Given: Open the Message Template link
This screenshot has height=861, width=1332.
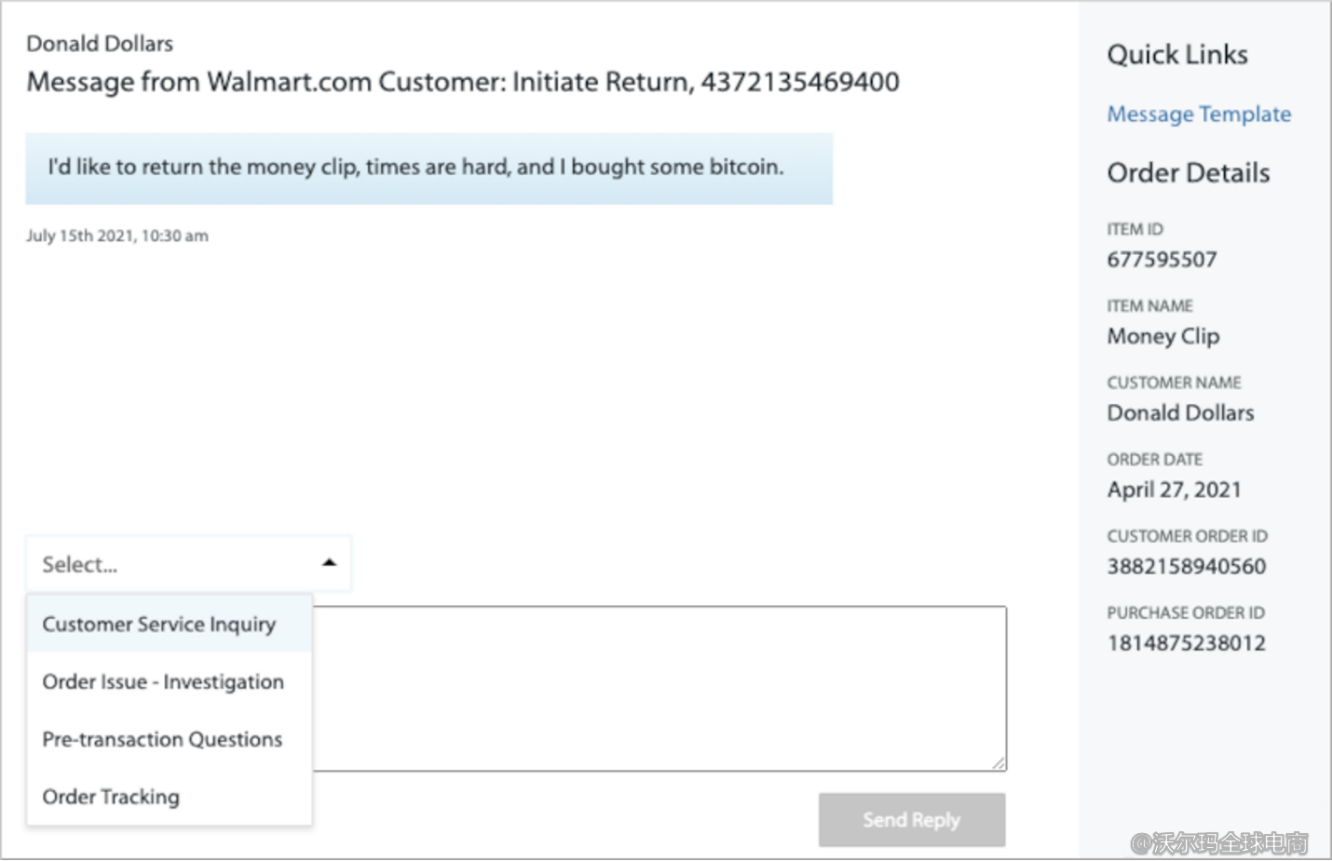Looking at the screenshot, I should pyautogui.click(x=1199, y=114).
